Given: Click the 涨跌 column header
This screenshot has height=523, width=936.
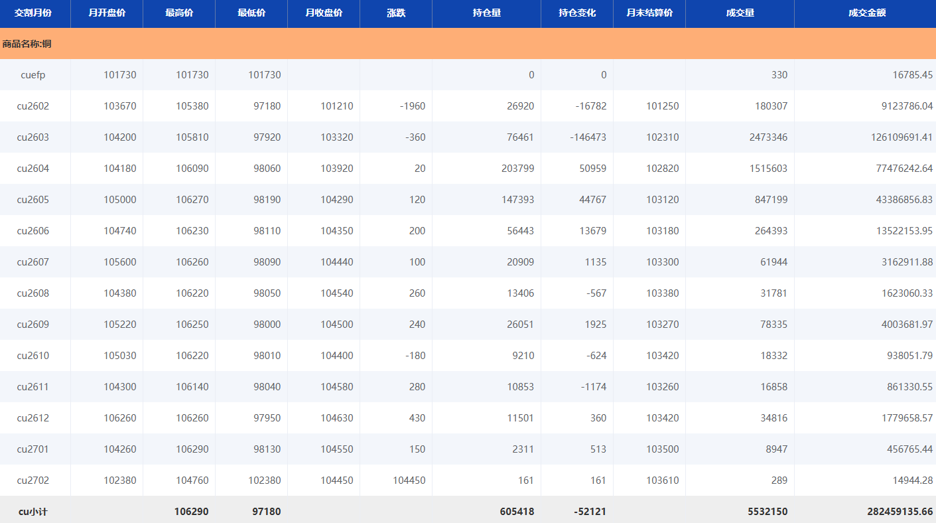Looking at the screenshot, I should (396, 13).
